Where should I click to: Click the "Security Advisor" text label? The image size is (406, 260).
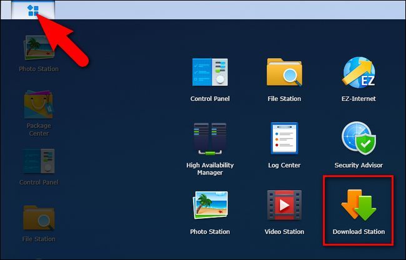pyautogui.click(x=359, y=165)
